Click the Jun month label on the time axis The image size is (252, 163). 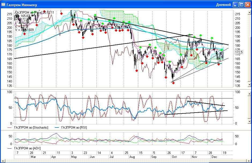(x=92, y=157)
